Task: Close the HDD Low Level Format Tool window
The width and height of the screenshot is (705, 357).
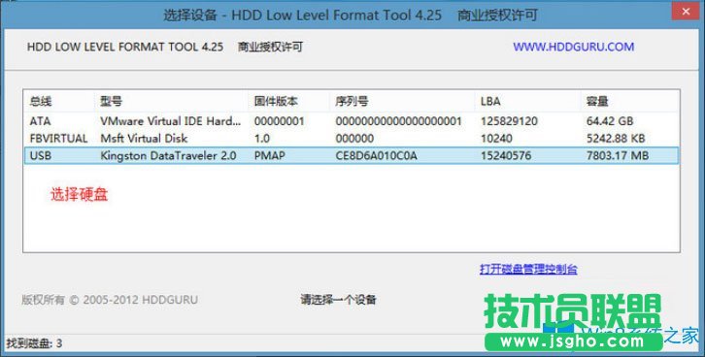Action: click(686, 12)
